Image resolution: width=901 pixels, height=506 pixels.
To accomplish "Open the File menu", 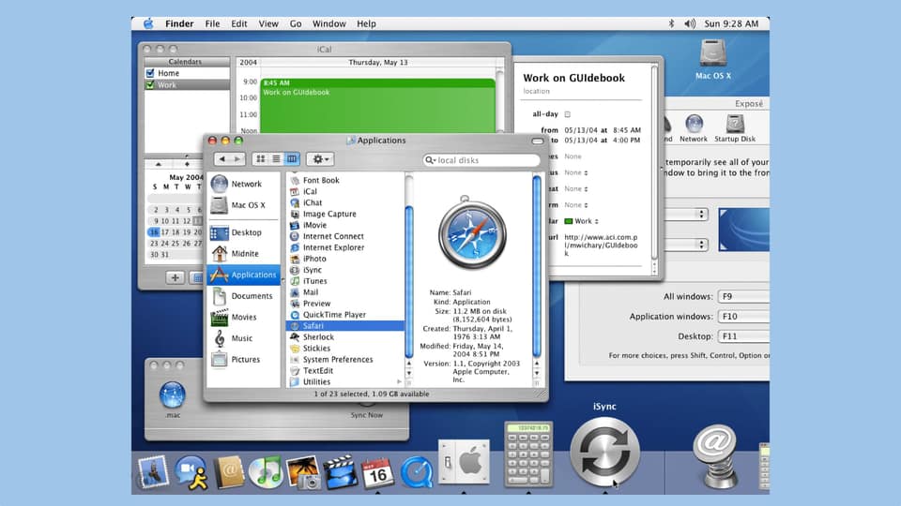I will click(x=213, y=23).
